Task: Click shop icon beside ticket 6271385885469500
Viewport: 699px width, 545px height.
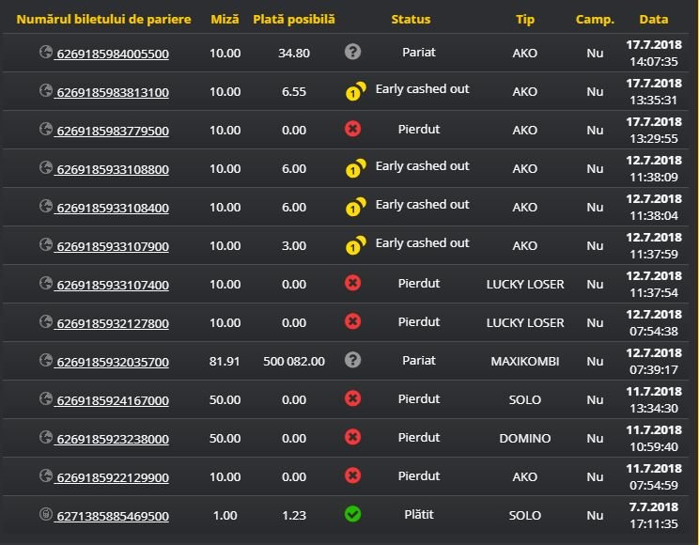Action: (x=45, y=514)
